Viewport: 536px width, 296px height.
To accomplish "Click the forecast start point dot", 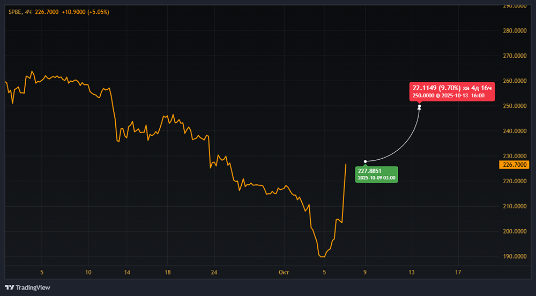I will click(x=365, y=161).
